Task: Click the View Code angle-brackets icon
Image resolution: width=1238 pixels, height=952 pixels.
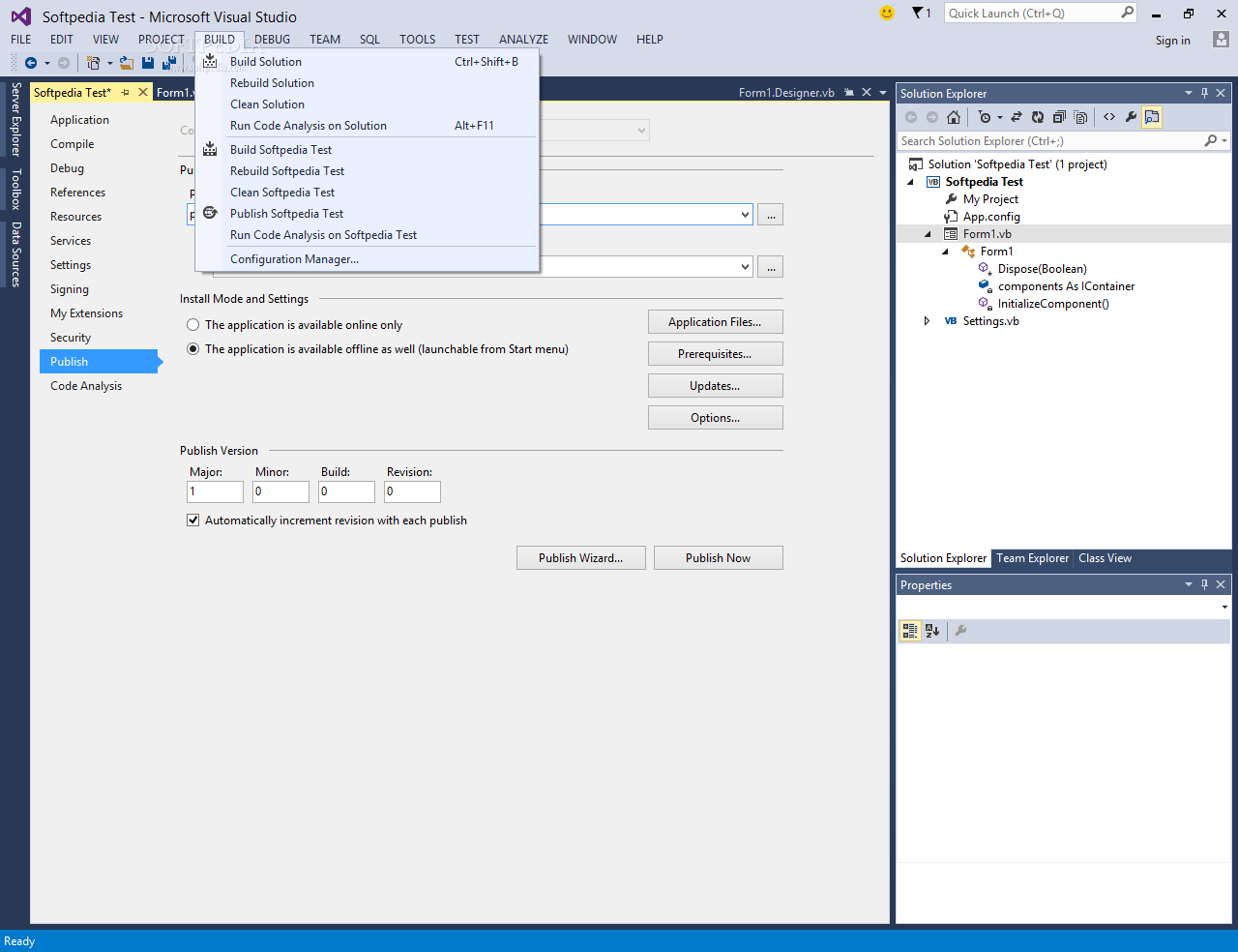Action: pos(1109,117)
